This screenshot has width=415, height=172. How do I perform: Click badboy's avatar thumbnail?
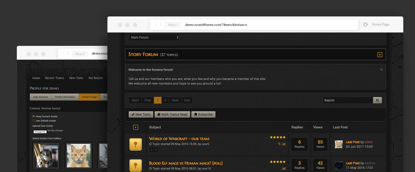point(339,166)
